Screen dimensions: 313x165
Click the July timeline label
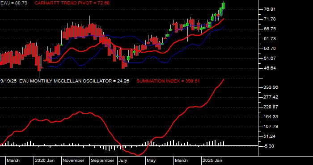[123, 161]
